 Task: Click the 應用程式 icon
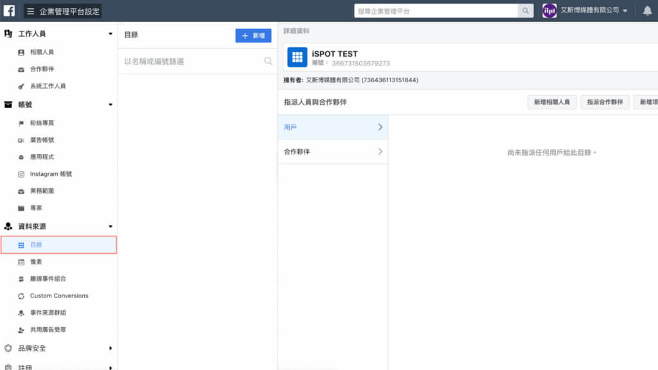[x=21, y=157]
